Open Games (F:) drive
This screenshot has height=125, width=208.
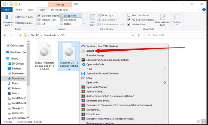(16, 113)
